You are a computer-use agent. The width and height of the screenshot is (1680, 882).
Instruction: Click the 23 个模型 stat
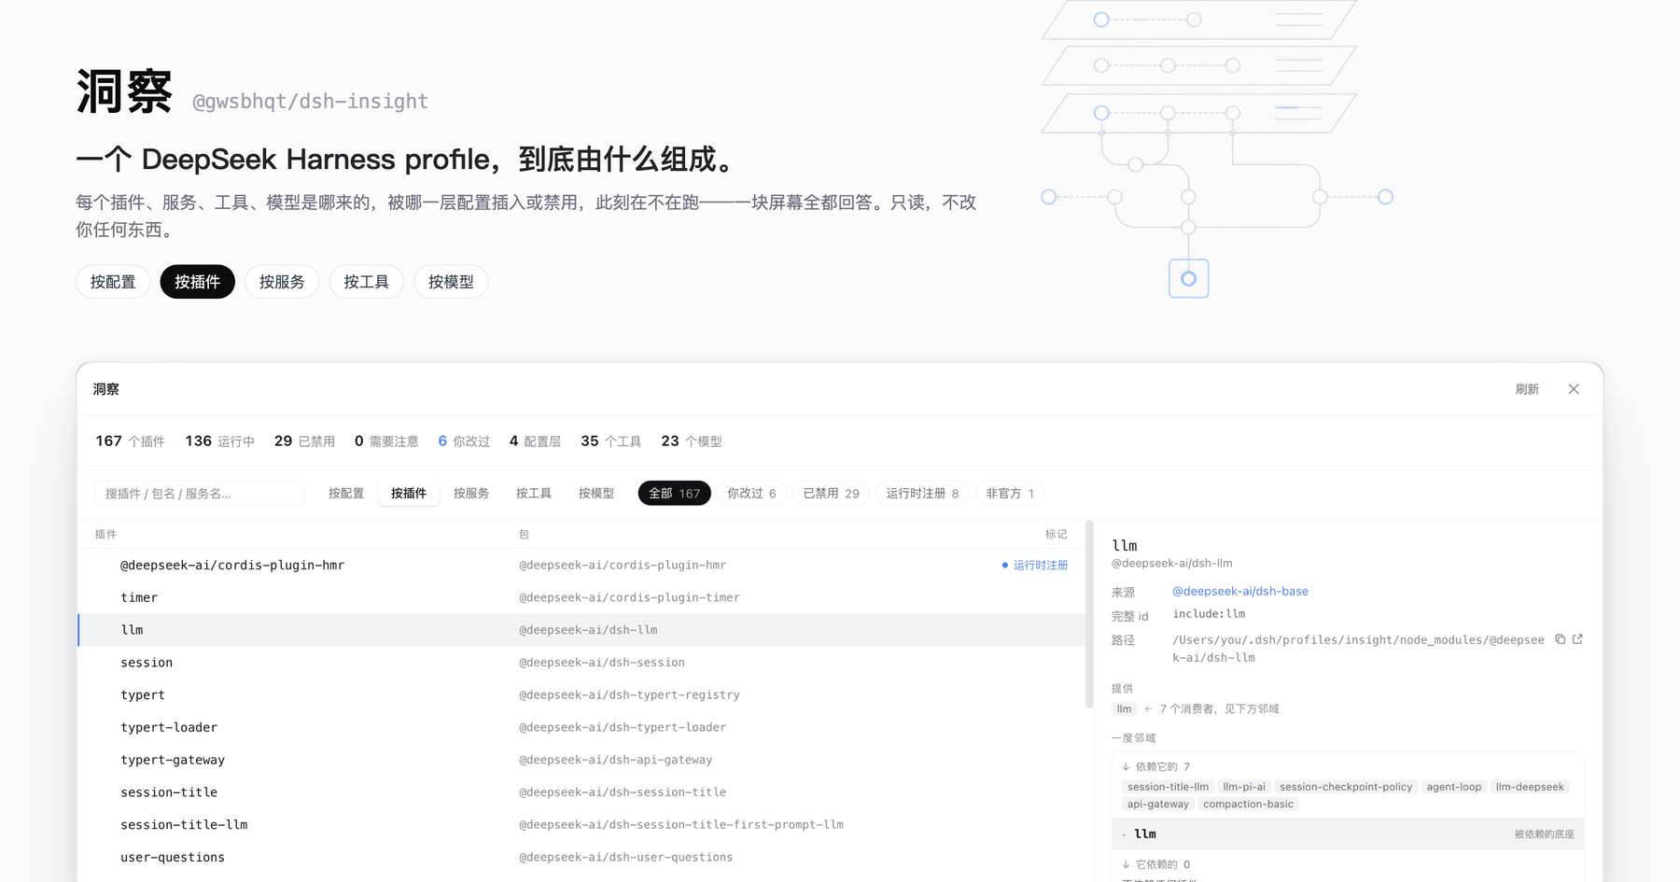click(692, 441)
